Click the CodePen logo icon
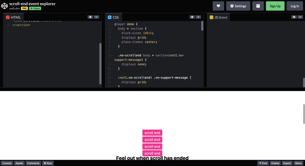This screenshot has height=166, width=305. 4,6
